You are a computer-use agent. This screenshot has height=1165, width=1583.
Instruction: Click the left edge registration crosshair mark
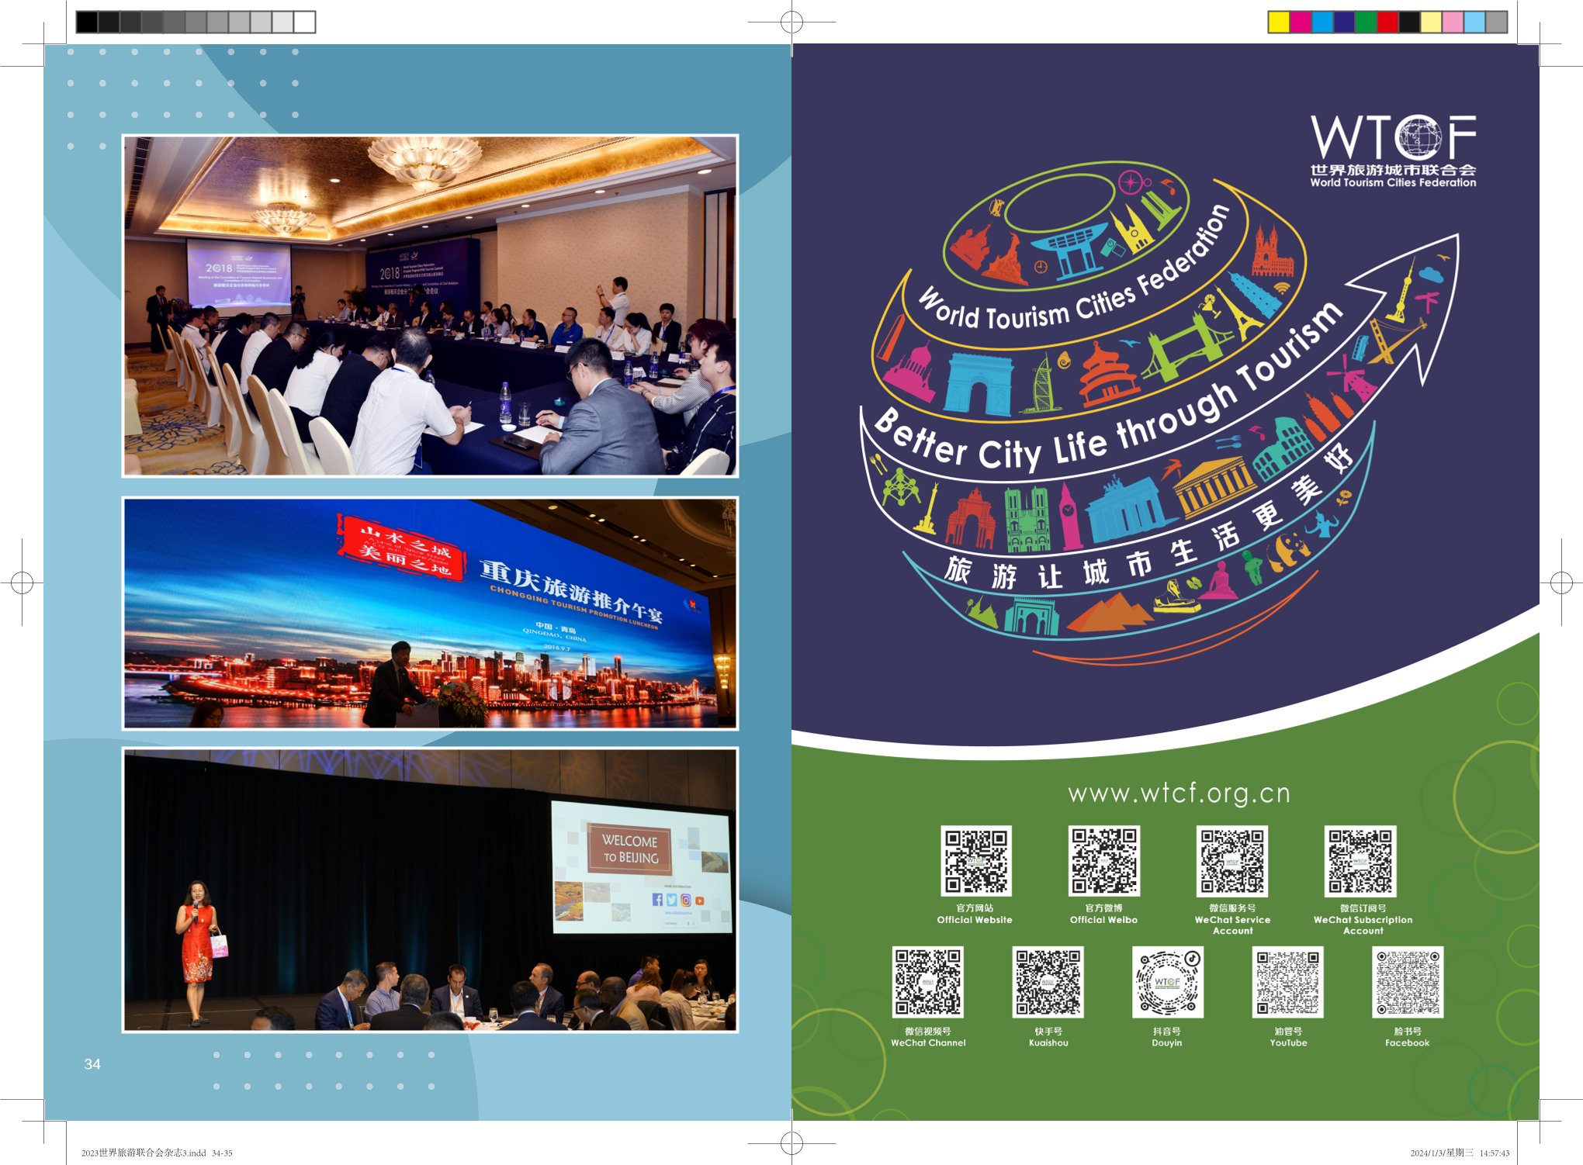(x=22, y=582)
